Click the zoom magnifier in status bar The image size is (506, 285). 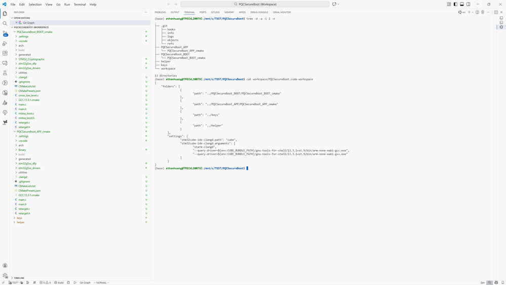click(490, 283)
